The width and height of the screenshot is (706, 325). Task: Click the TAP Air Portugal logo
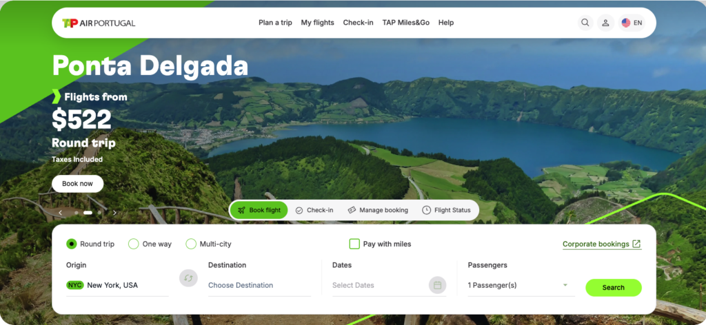tap(99, 23)
